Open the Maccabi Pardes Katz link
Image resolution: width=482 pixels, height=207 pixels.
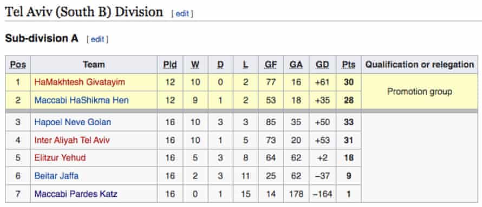[76, 194]
